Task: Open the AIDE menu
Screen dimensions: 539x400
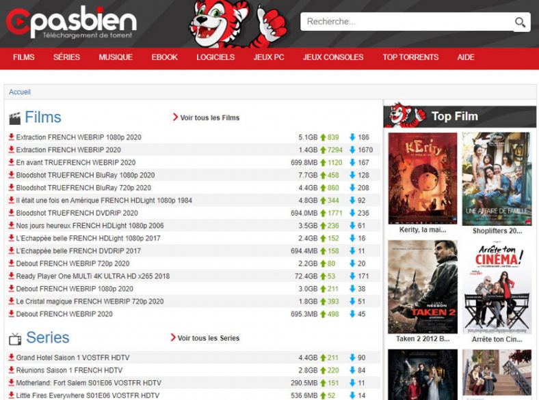Action: [466, 57]
